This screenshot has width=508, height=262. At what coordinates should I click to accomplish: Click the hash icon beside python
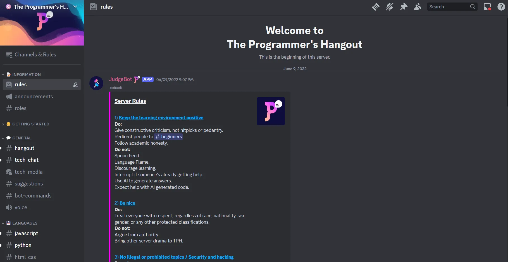pyautogui.click(x=9, y=245)
